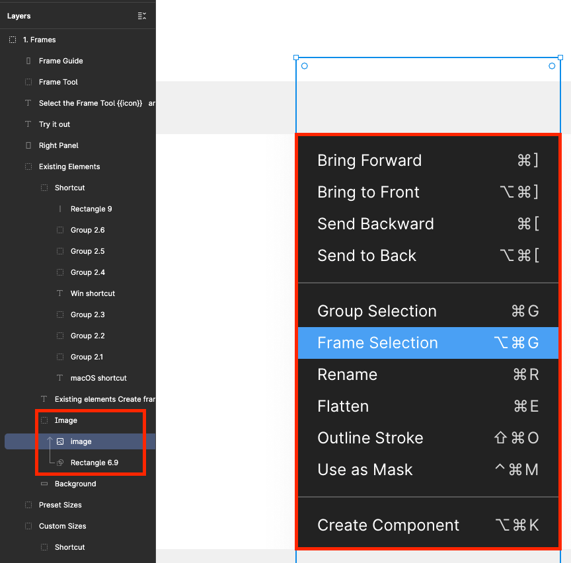Screen dimensions: 571x563
Task: Click the collapse all layers icon
Action: coord(141,16)
